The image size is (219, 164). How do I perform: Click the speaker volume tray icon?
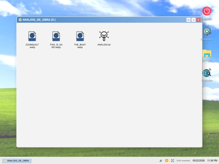pos(161,161)
